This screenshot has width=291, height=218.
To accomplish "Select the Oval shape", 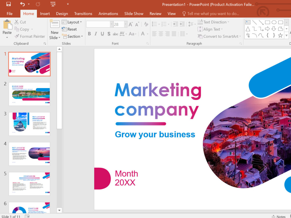I will click(274, 22).
